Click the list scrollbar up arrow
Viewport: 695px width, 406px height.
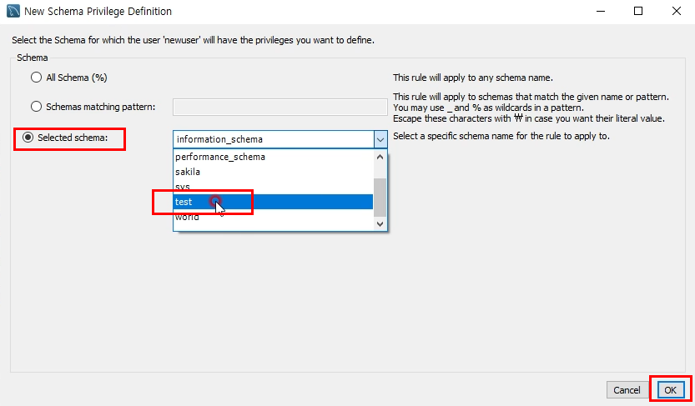click(x=380, y=157)
